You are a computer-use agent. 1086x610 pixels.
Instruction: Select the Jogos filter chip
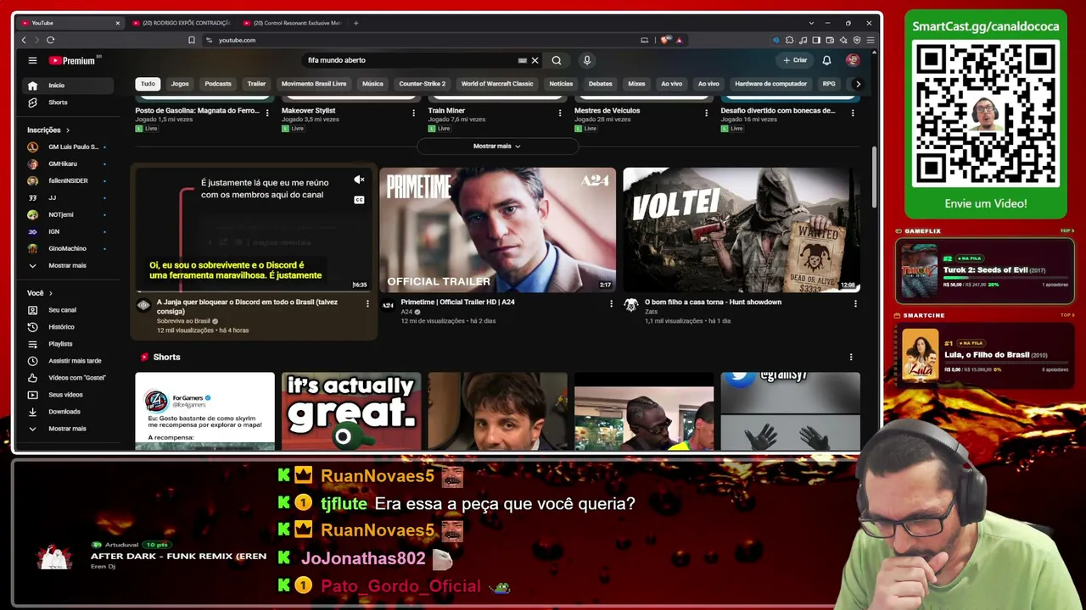pos(180,84)
